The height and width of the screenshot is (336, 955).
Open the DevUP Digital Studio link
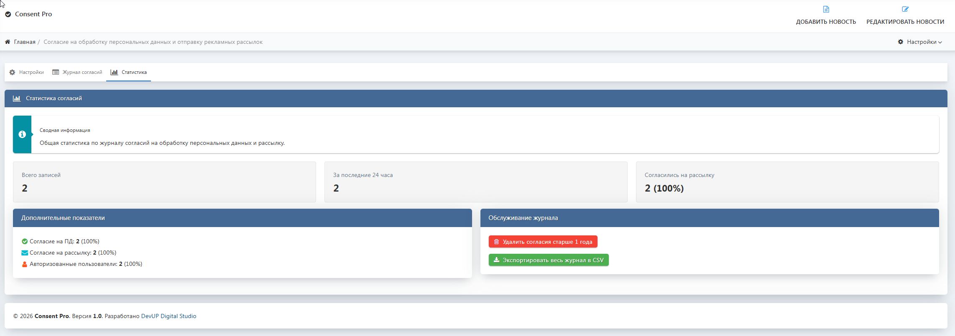(169, 316)
